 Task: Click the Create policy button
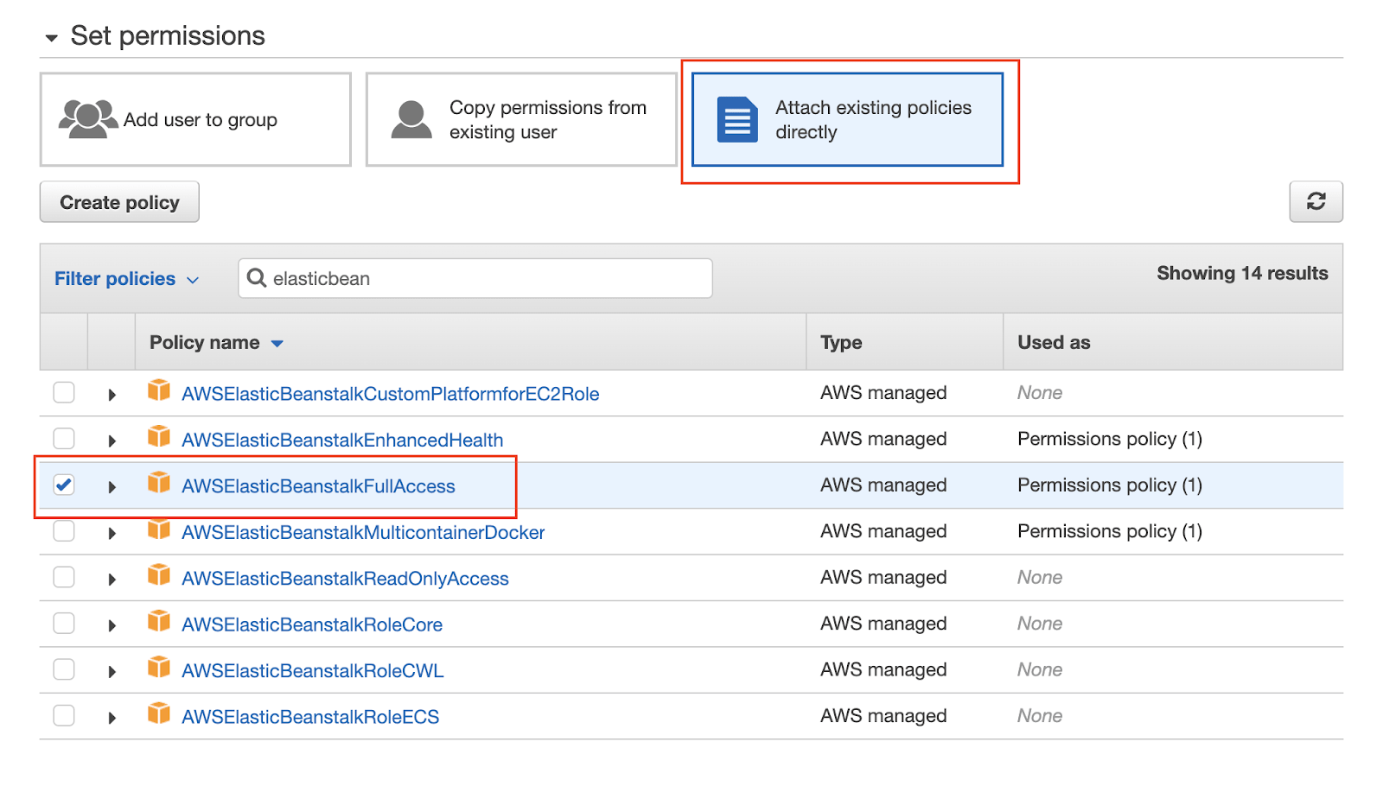point(119,202)
